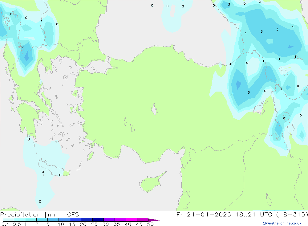Click the 'Fr 24-04-2026 18..21 UTC (18+315)' date label
The height and width of the screenshot is (226, 308).
pos(242,215)
